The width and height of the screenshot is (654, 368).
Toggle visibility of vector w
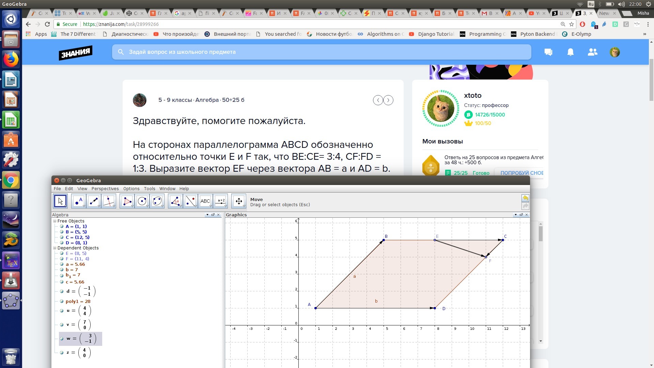click(x=62, y=339)
